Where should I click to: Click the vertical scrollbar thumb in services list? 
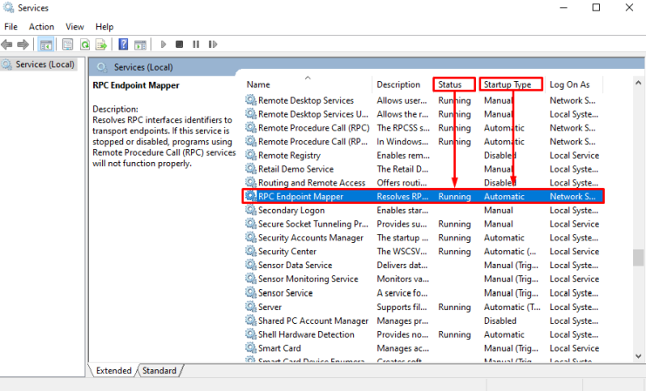[638, 259]
